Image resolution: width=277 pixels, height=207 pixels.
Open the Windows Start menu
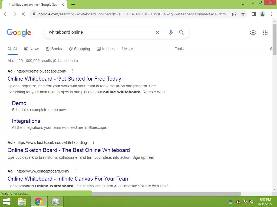click(6, 202)
